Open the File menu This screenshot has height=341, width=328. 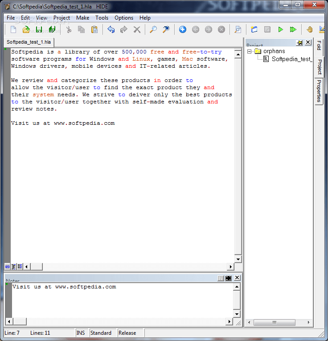11,18
